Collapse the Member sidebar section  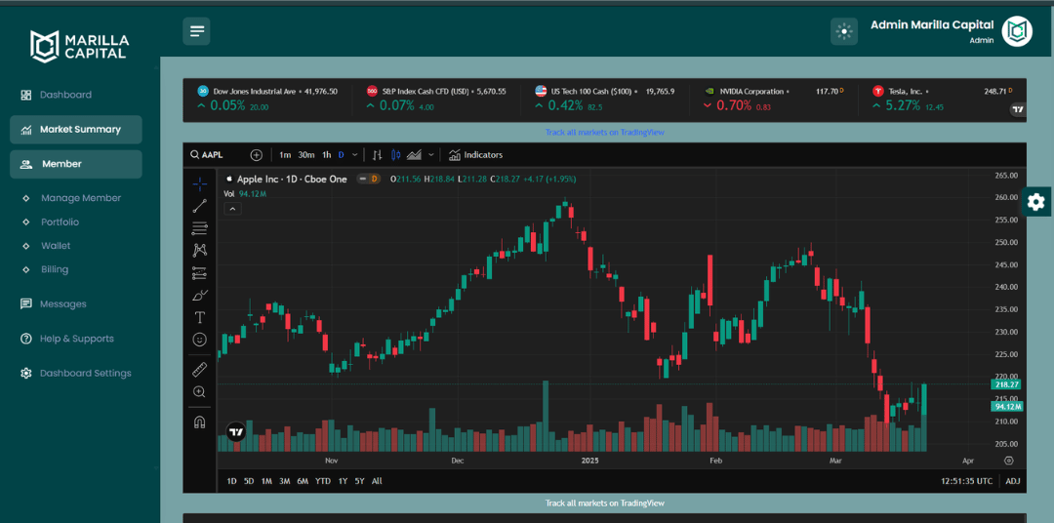76,164
